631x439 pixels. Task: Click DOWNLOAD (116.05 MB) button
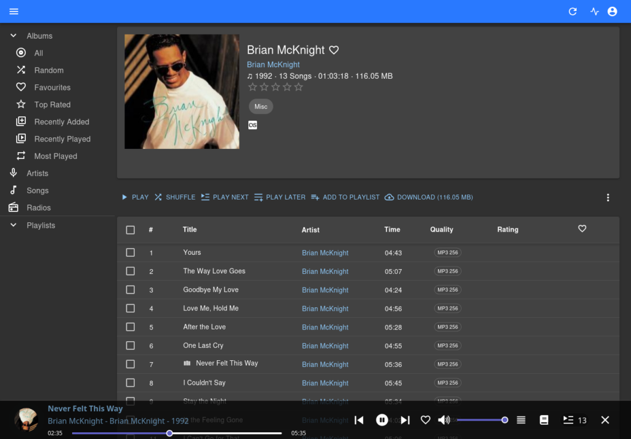click(x=429, y=198)
